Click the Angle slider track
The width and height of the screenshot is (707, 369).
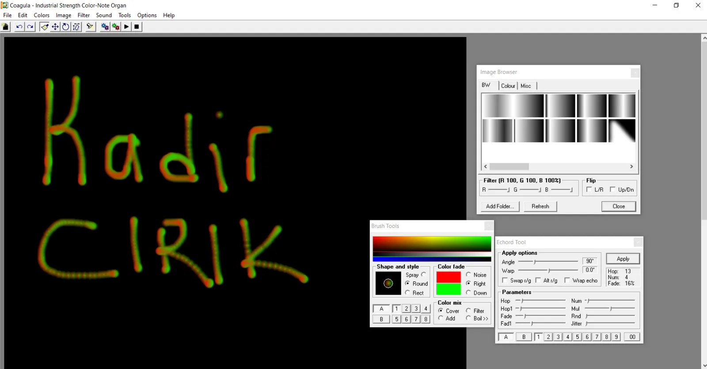(548, 262)
